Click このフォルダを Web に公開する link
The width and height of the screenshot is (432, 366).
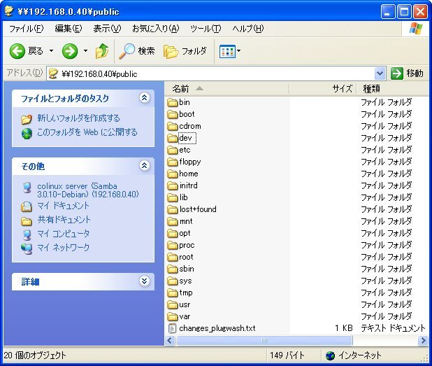pos(87,132)
